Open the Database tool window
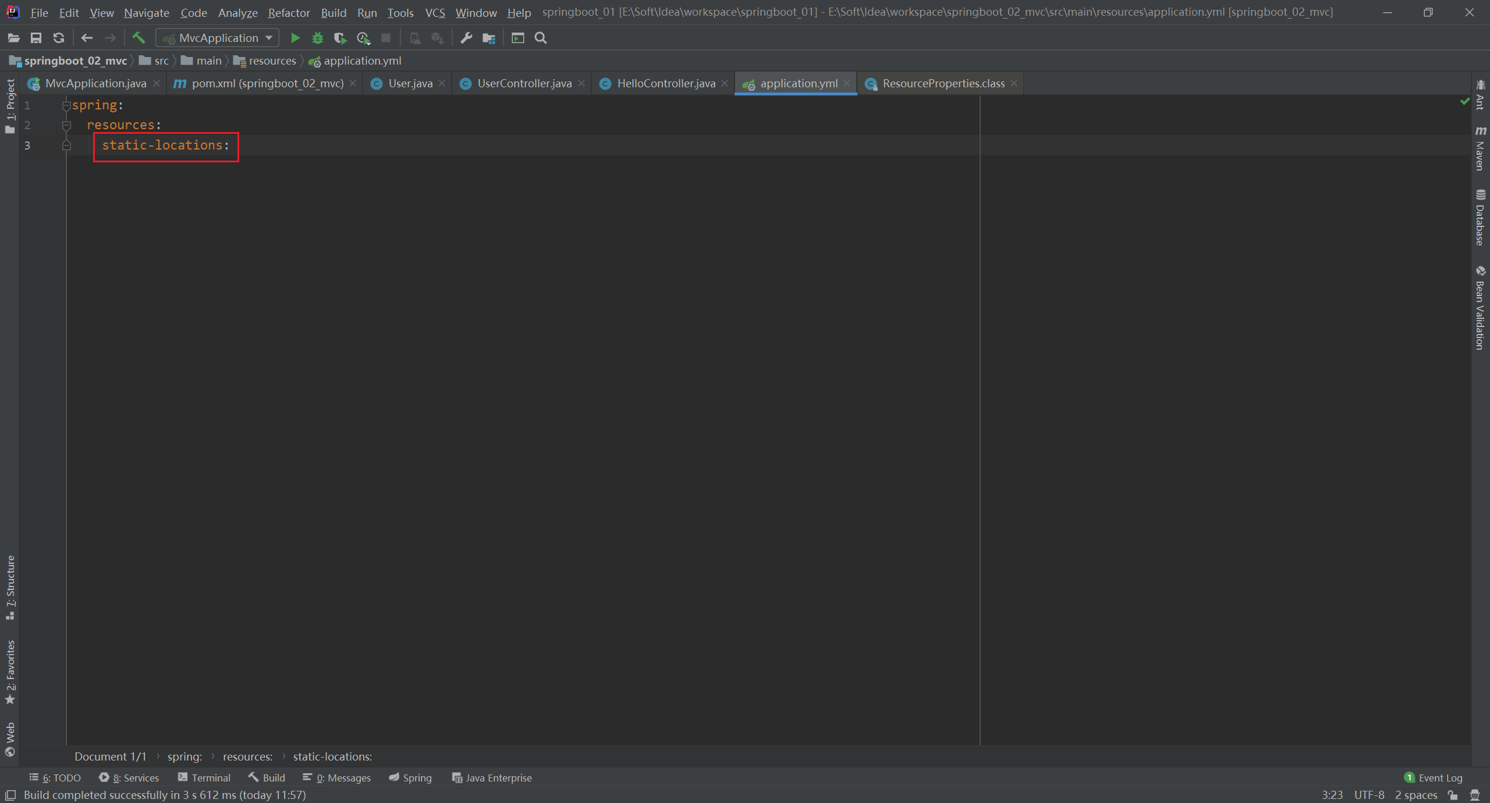Screen dimensions: 1490x803 (x=1481, y=217)
